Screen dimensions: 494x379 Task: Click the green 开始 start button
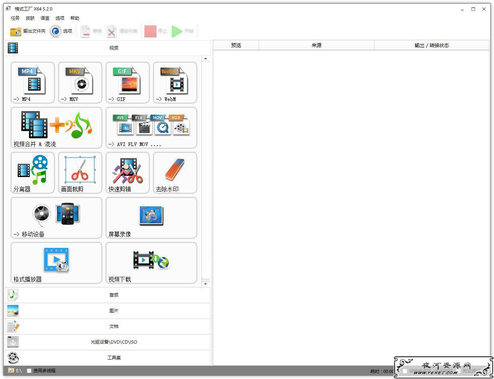[183, 31]
